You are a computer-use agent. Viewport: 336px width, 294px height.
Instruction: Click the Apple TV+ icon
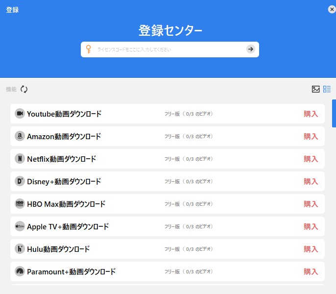pyautogui.click(x=20, y=226)
